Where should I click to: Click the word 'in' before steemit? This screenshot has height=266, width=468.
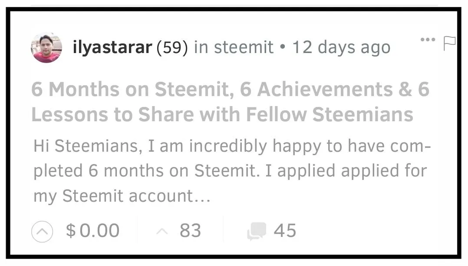(201, 48)
